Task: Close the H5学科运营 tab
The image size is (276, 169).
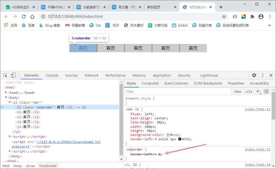Action: tap(34, 7)
